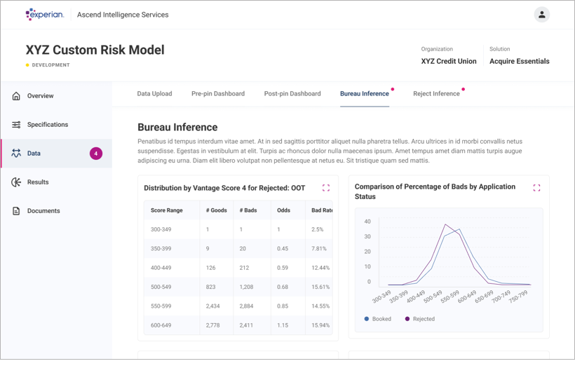
Task: Go to the Post-pin Dashboard tab
Action: pos(292,94)
